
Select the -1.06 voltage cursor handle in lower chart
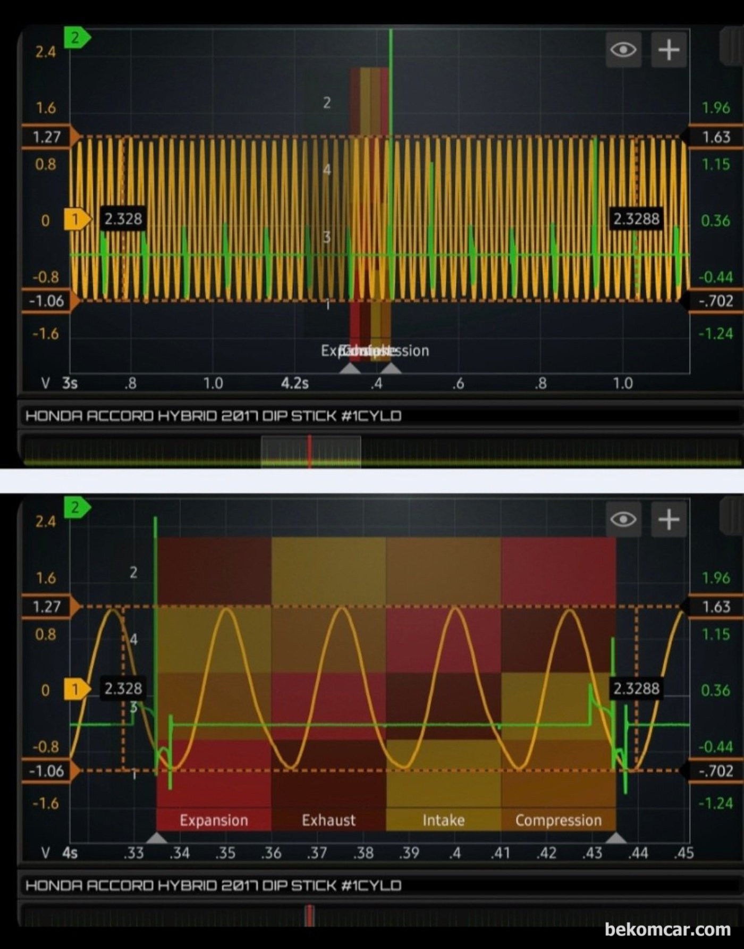48,771
